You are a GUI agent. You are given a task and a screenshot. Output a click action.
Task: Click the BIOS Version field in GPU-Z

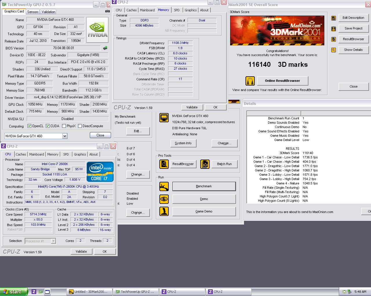[64, 48]
